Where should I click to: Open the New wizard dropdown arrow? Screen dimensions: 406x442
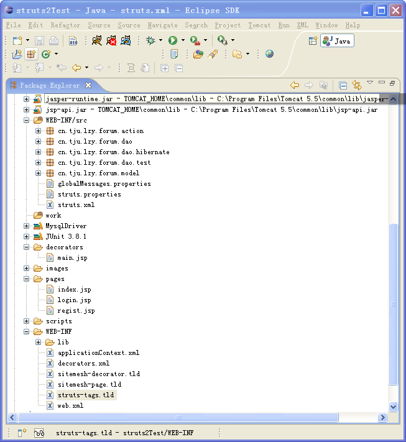coord(27,40)
